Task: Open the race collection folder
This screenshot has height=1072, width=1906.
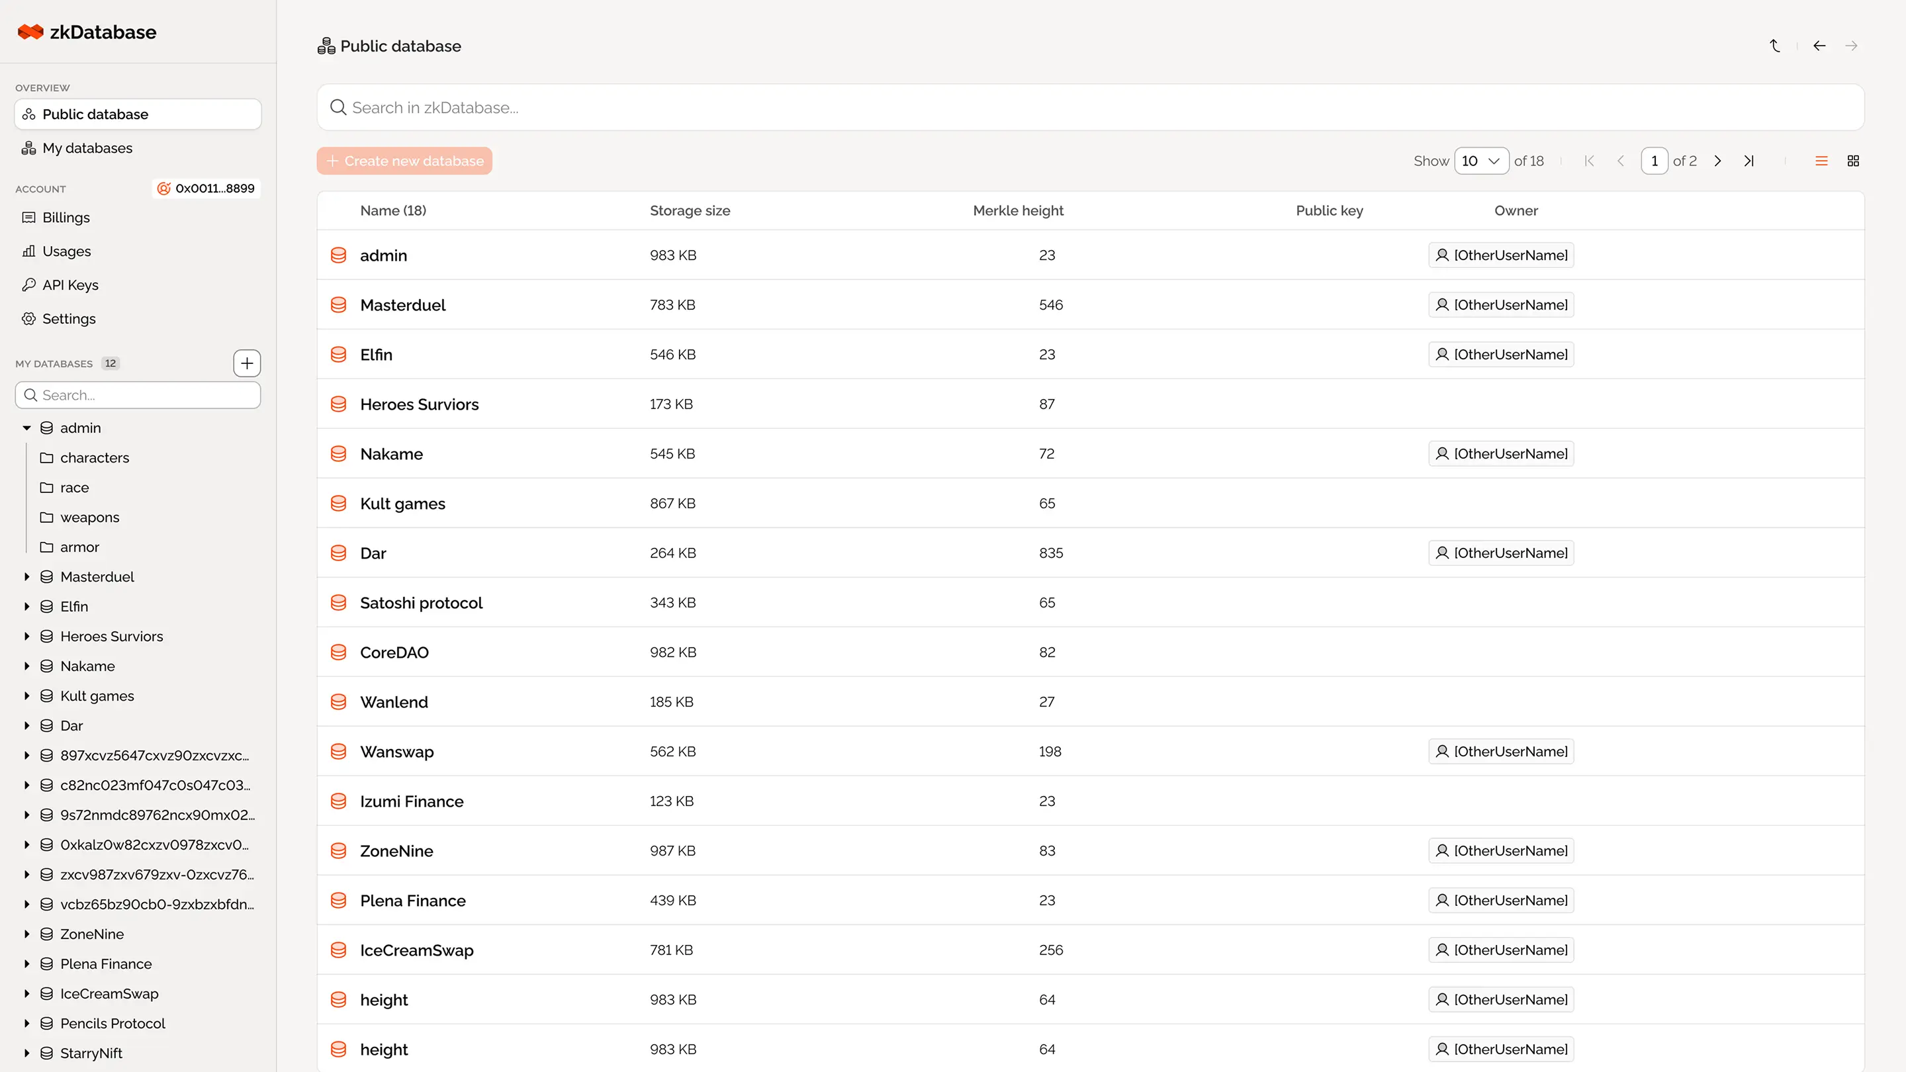Action: 65,488
